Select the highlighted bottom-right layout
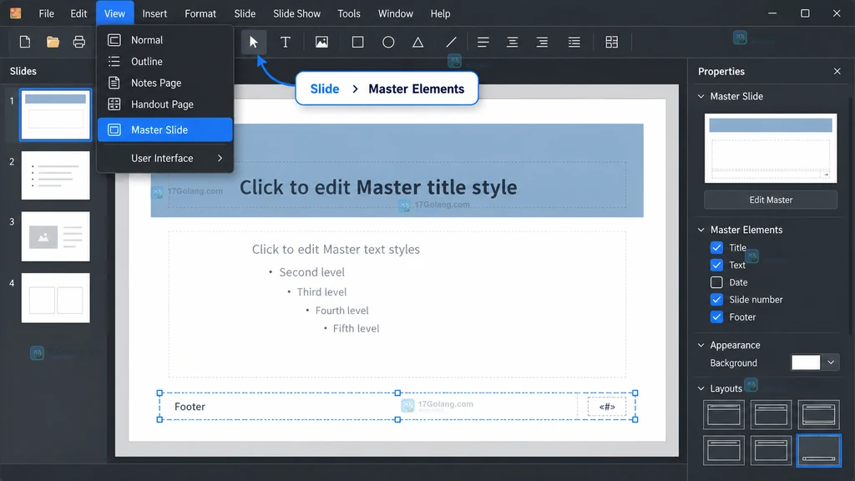The image size is (855, 481). pyautogui.click(x=818, y=450)
